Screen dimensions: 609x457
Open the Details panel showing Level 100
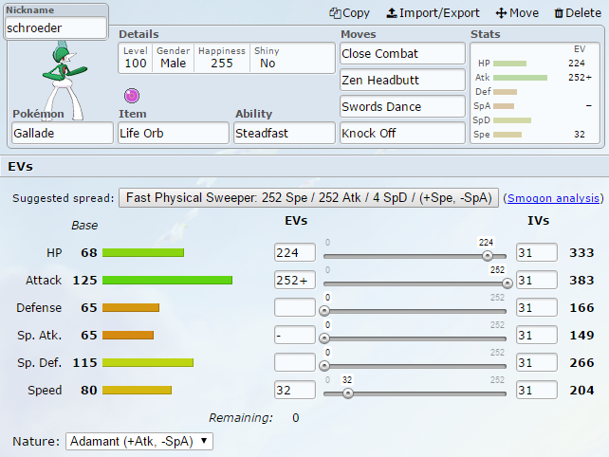tap(227, 58)
